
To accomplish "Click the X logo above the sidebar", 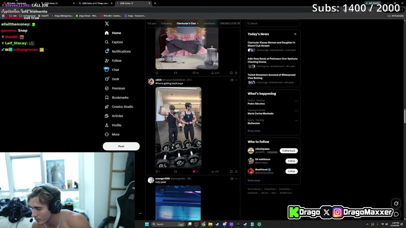I will (x=107, y=24).
